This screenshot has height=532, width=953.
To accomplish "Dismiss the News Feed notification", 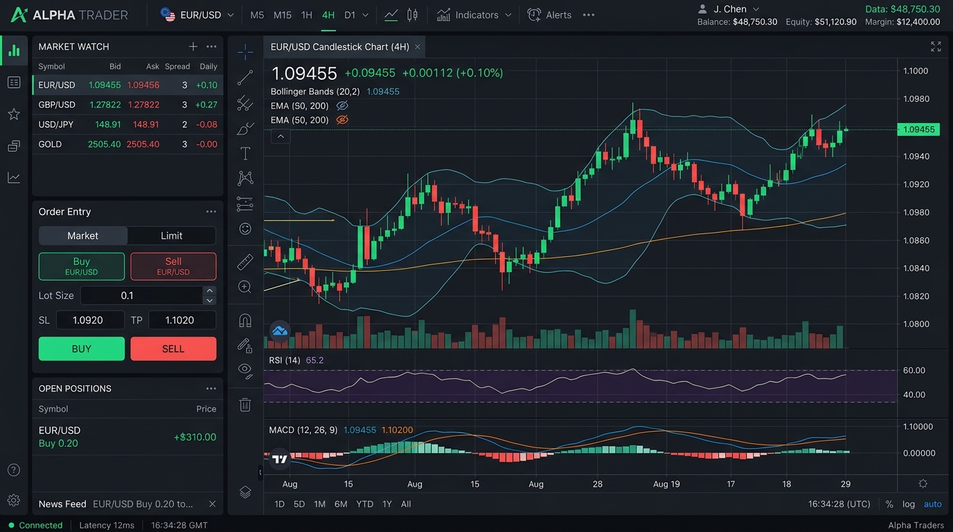I will 212,504.
